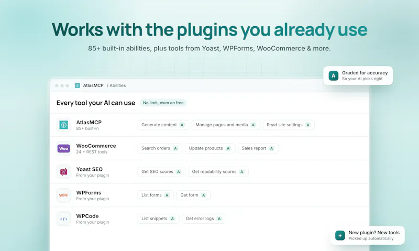419x251 pixels.
Task: Select the Read site settings chip
Action: (x=289, y=125)
